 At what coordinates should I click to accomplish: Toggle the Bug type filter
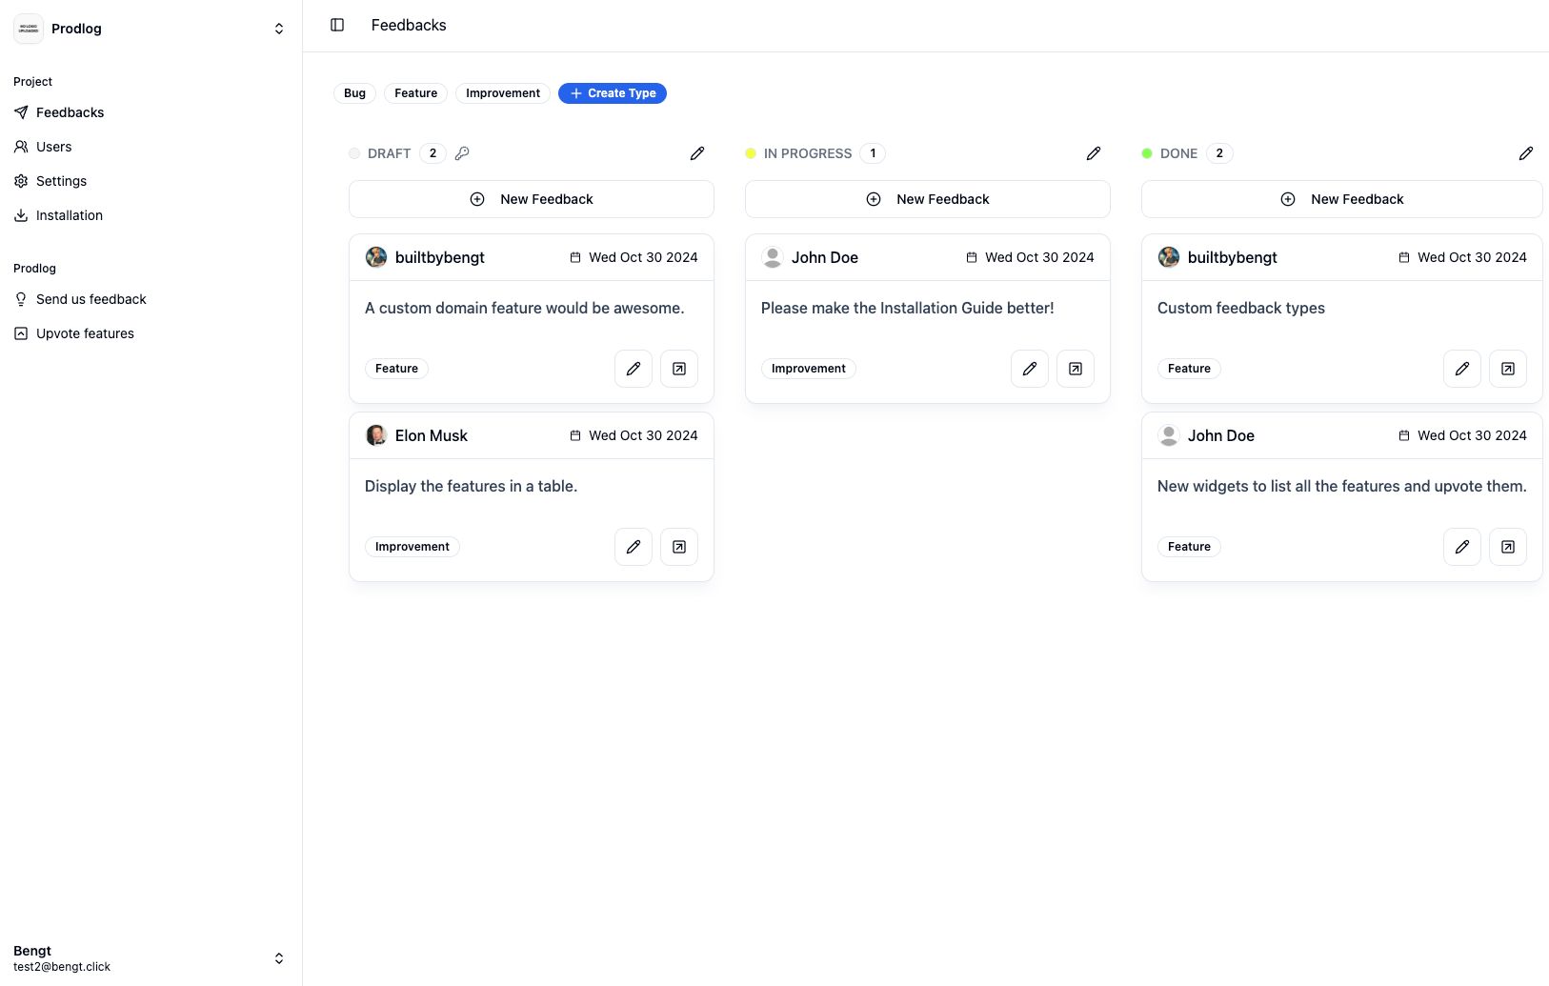click(353, 92)
